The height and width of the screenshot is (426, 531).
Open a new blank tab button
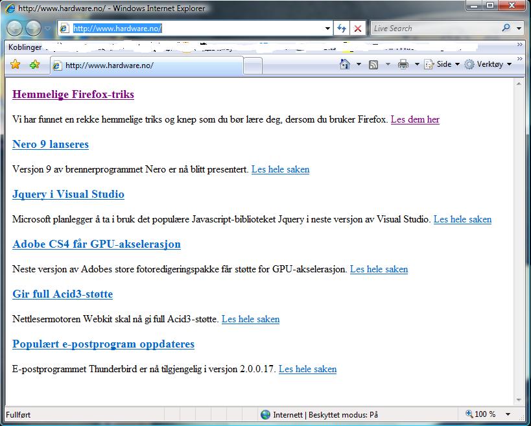253,65
